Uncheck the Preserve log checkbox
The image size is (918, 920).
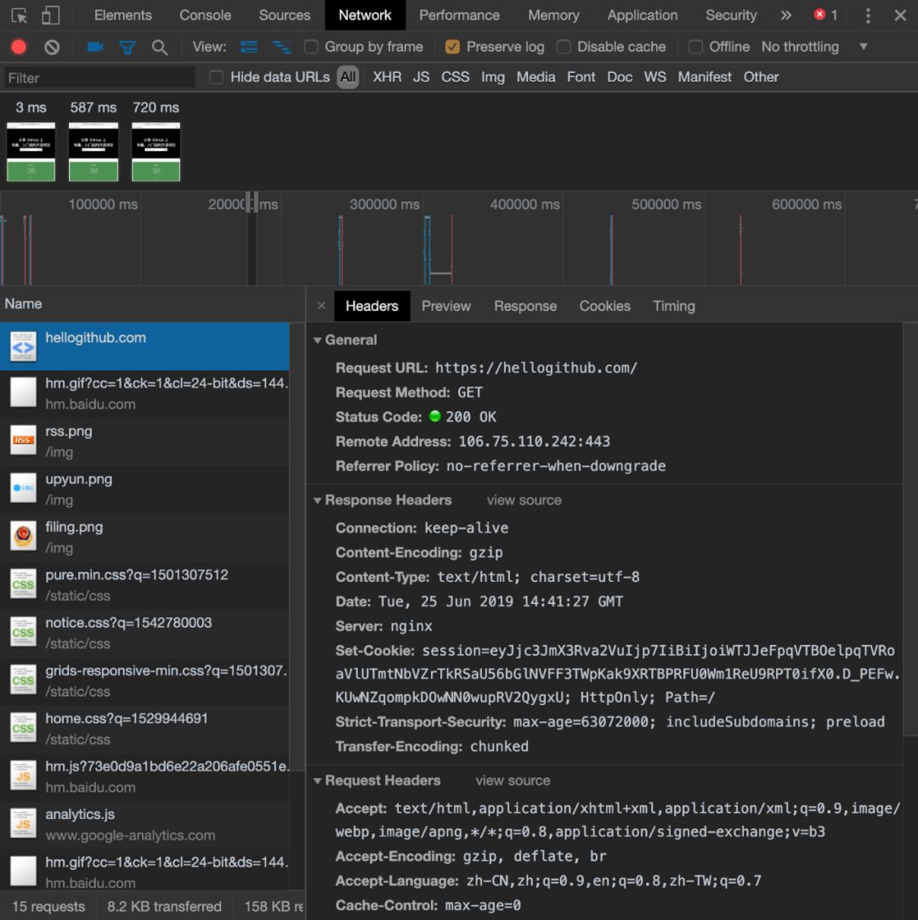(x=453, y=47)
